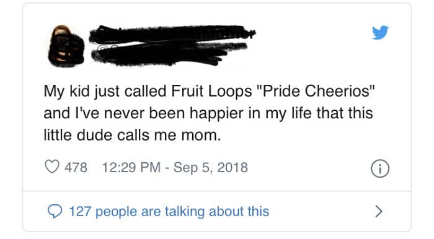
Task: Open "127 people are talking about this"
Action: pos(169,211)
